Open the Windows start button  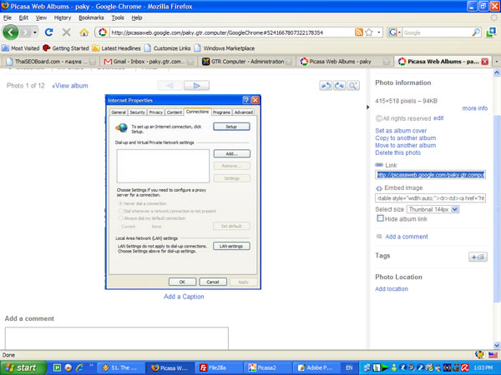[23, 367]
